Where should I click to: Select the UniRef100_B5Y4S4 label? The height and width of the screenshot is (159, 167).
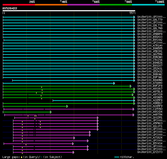[x=150, y=144]
